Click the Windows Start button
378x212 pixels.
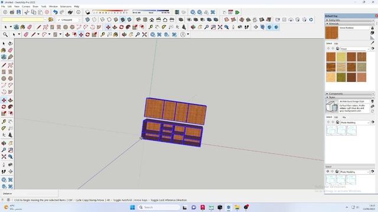132,207
